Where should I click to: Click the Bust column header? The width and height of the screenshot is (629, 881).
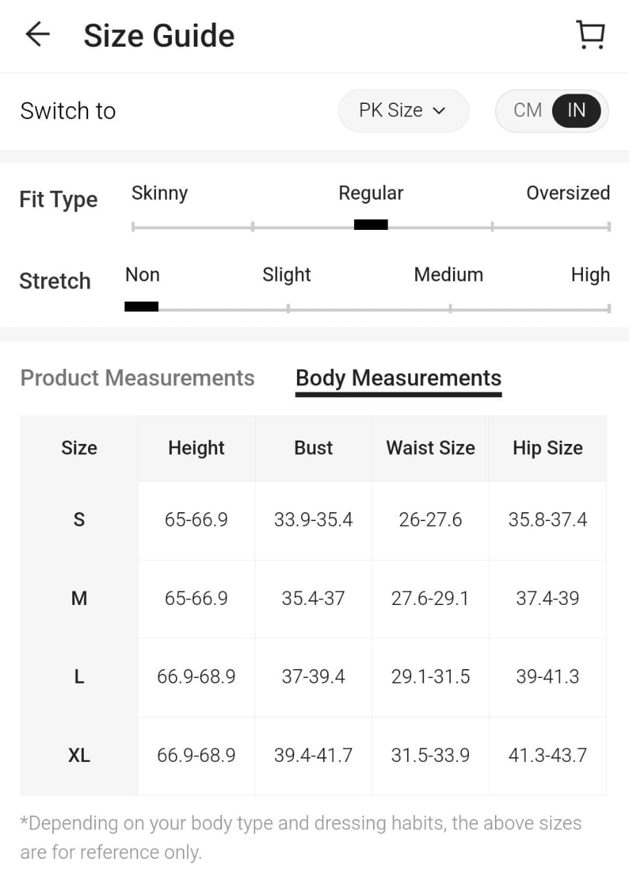[313, 448]
